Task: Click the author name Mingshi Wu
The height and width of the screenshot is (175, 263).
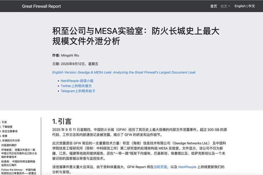Action: (x=70, y=55)
